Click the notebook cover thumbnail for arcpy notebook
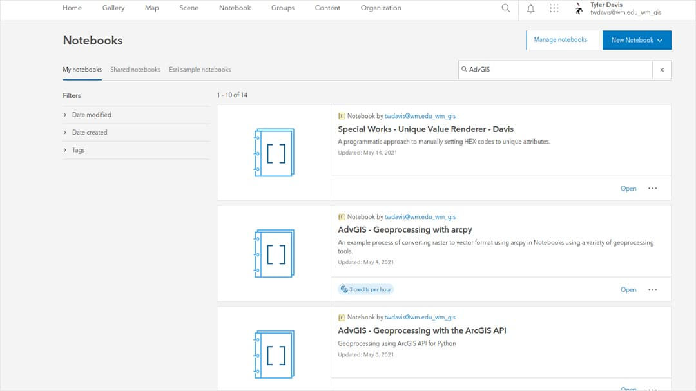This screenshot has width=696, height=391. pyautogui.click(x=273, y=253)
